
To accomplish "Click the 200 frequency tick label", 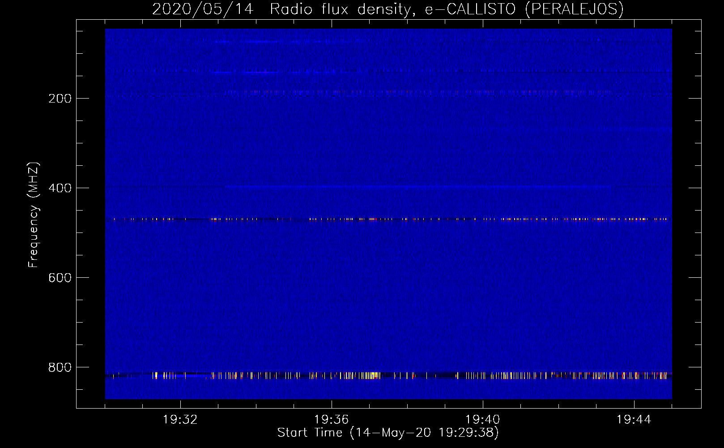I will click(x=60, y=99).
